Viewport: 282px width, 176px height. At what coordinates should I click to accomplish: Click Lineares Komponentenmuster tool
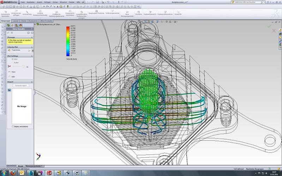pos(40,13)
